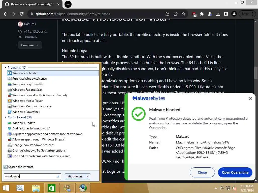Image resolution: width=258 pixels, height=193 pixels.
Task: Click the address bar URL
Action: tap(73, 14)
